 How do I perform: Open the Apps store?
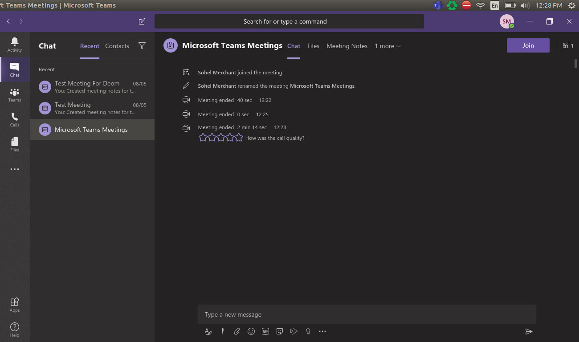15,305
